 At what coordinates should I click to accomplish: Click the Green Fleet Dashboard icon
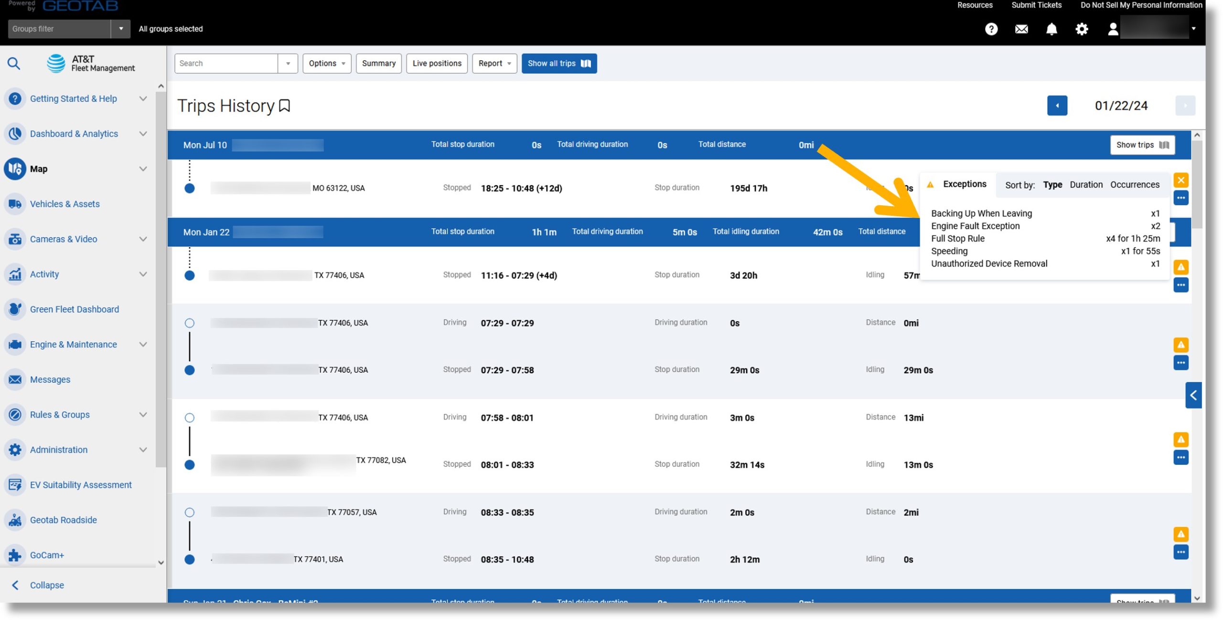[15, 309]
